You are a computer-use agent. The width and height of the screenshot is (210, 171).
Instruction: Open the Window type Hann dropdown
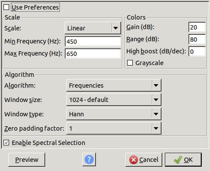(114, 114)
